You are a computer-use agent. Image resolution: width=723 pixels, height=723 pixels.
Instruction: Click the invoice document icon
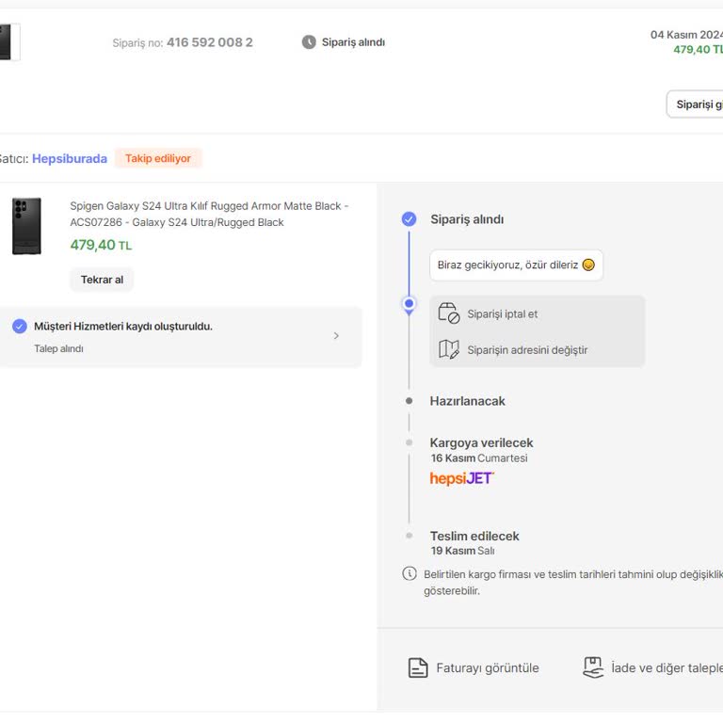click(x=418, y=668)
